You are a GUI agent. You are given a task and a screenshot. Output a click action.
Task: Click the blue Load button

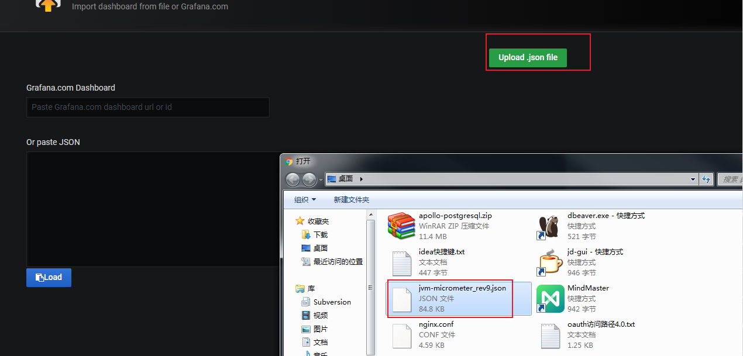pos(49,277)
